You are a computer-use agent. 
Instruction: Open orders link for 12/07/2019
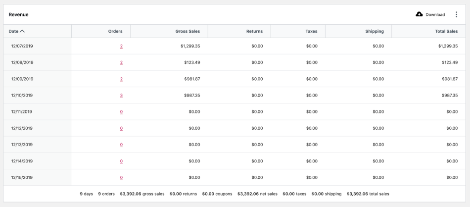click(121, 46)
